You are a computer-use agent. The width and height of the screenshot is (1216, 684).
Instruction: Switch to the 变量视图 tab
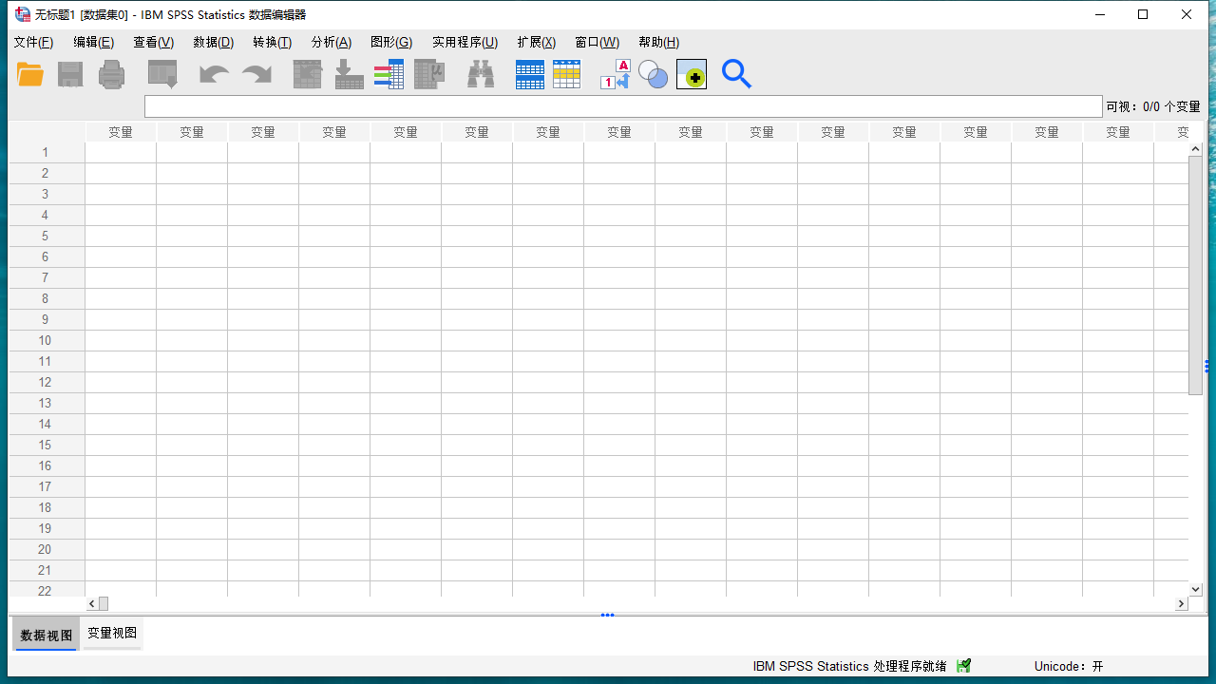coord(111,632)
